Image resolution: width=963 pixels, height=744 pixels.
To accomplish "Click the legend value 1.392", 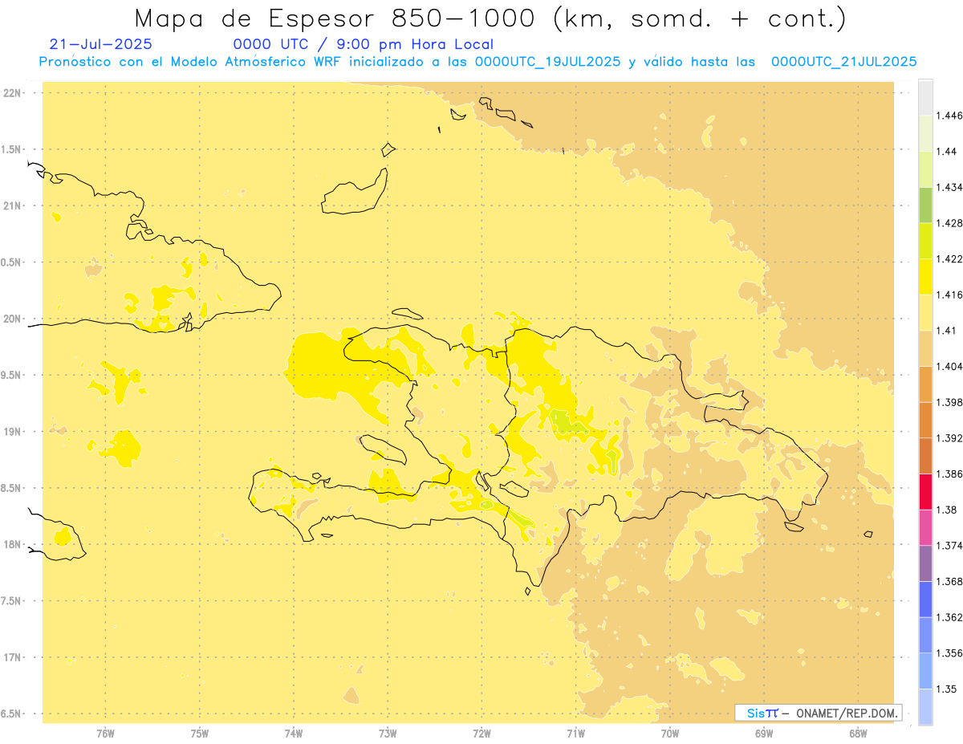I will 950,438.
